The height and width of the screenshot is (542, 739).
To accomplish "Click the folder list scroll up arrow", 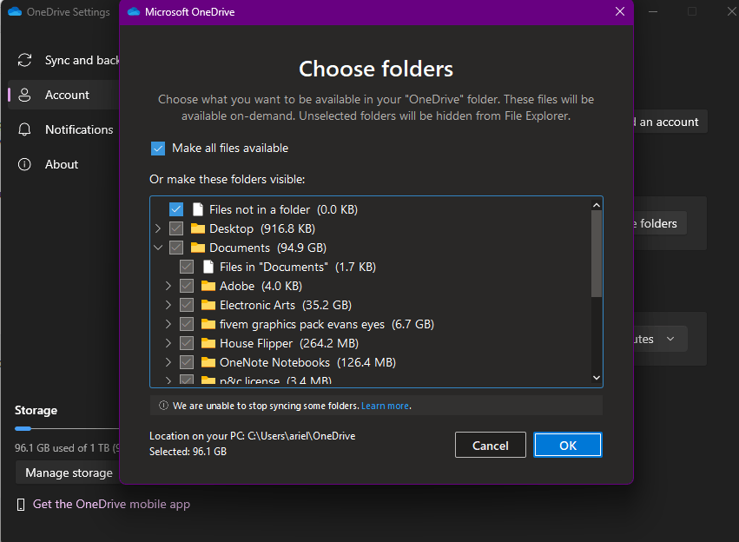I will click(597, 205).
